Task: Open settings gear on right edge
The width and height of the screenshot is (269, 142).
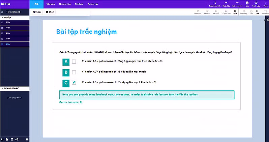Action: coord(268,20)
